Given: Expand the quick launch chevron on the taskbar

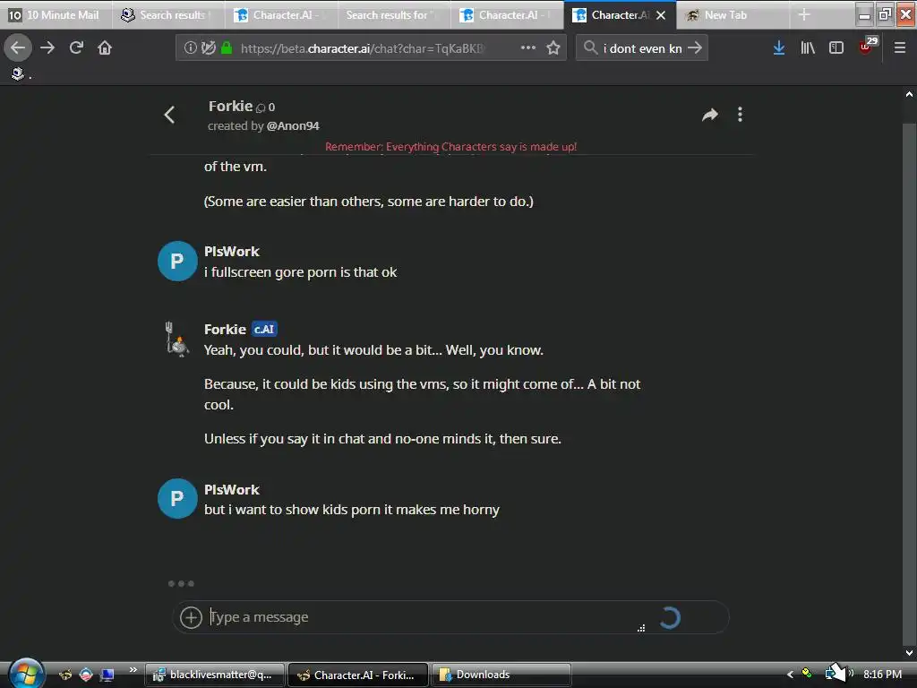Looking at the screenshot, I should 133,669.
